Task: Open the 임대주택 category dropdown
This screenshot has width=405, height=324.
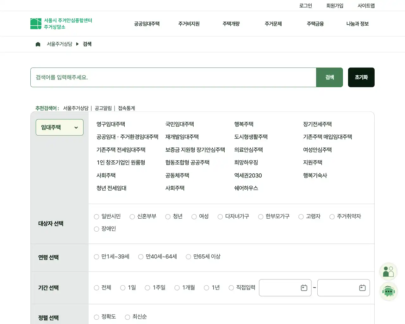Action: pos(59,127)
